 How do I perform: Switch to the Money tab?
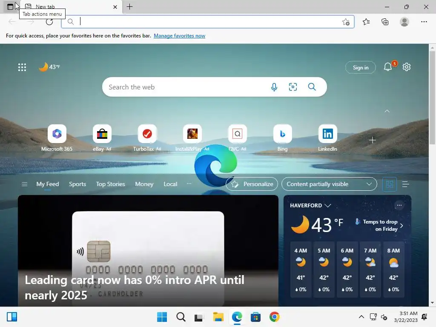[x=144, y=184]
